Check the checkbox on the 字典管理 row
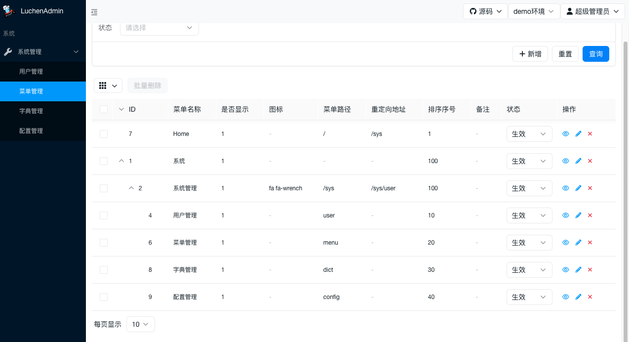Viewport: 629px width, 342px height. point(104,269)
